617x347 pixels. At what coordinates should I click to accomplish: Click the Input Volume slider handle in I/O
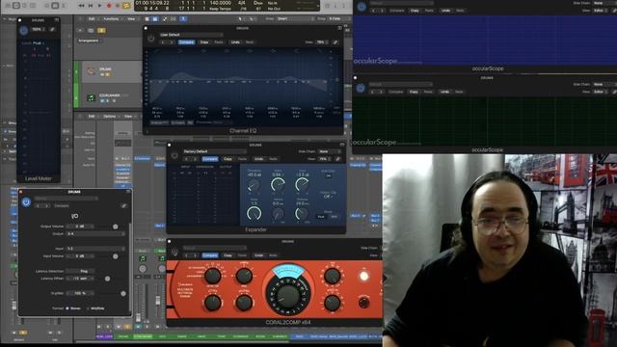(x=116, y=256)
